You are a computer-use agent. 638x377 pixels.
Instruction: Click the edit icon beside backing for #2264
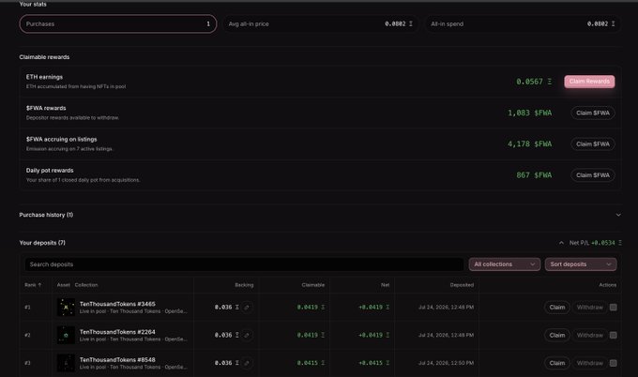coord(247,335)
